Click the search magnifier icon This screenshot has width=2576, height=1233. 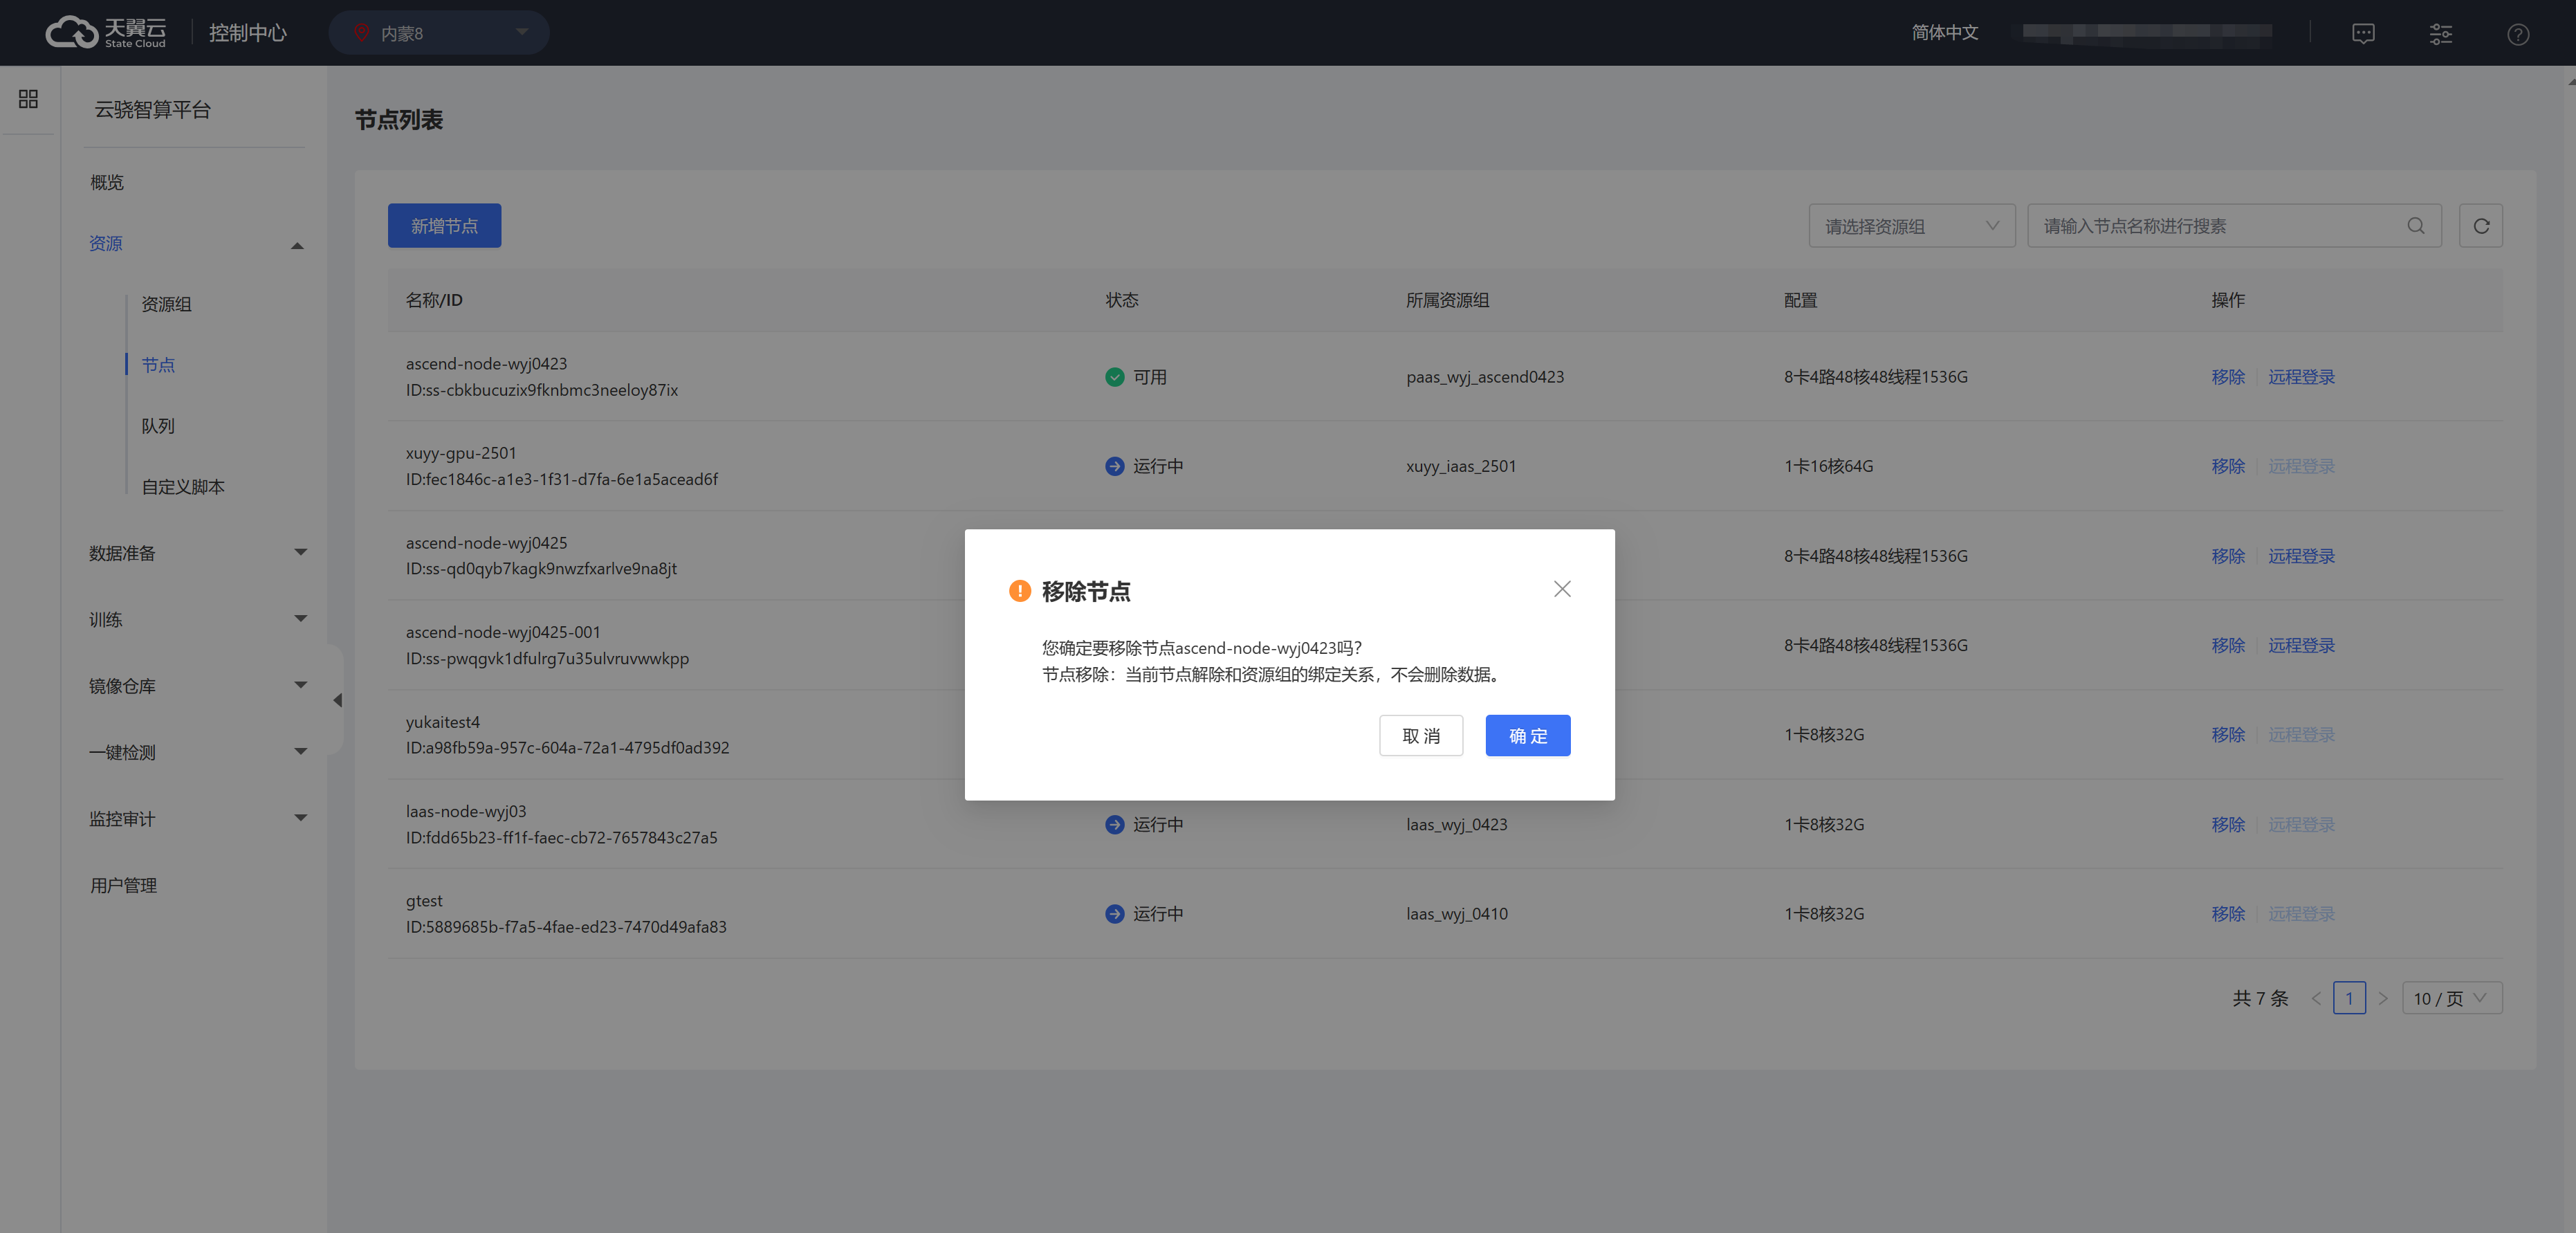tap(2415, 226)
